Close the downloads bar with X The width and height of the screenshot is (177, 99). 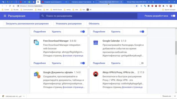[x=175, y=96]
